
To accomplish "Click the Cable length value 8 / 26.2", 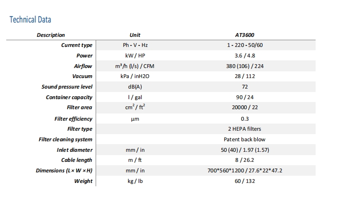I will (244, 160).
